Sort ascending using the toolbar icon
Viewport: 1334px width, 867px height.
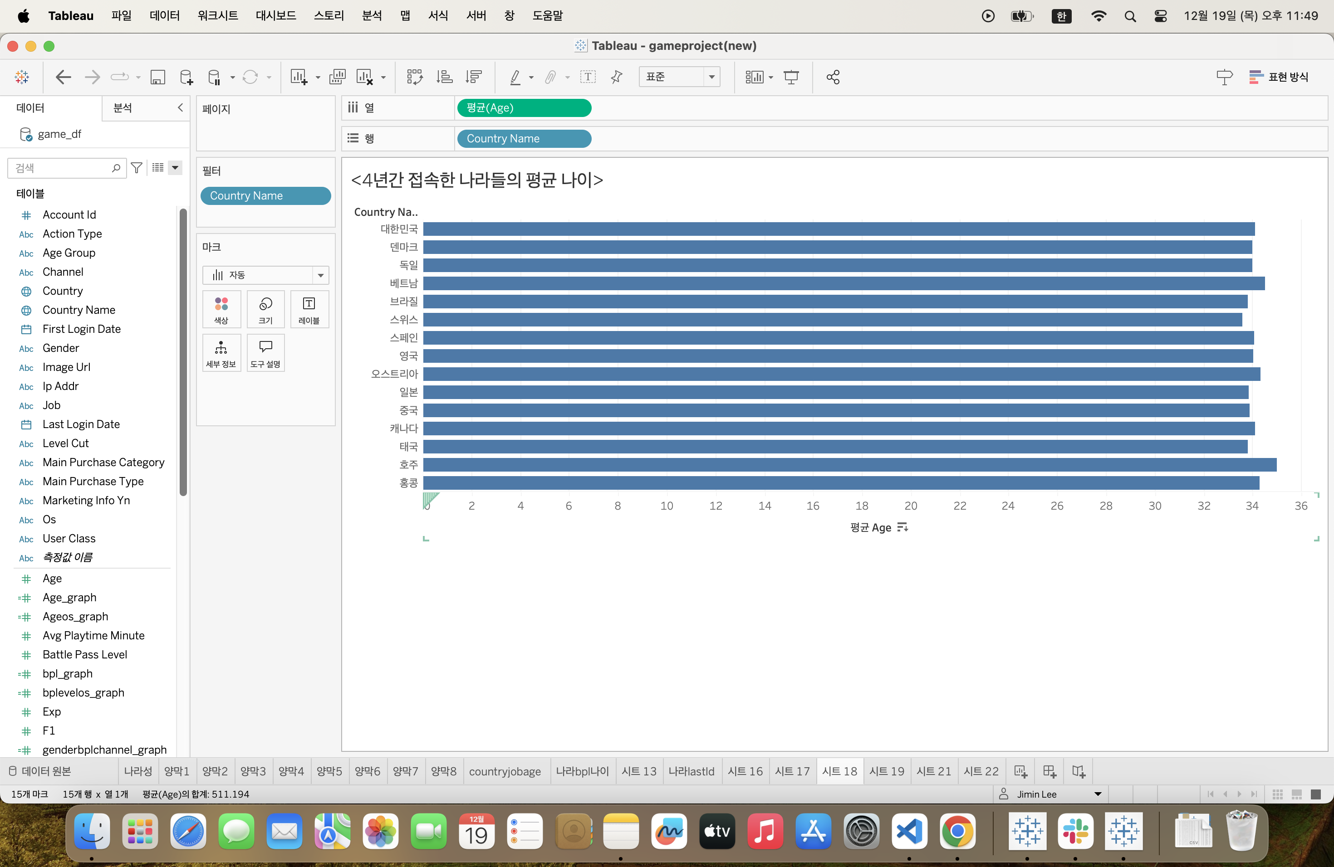(x=445, y=77)
